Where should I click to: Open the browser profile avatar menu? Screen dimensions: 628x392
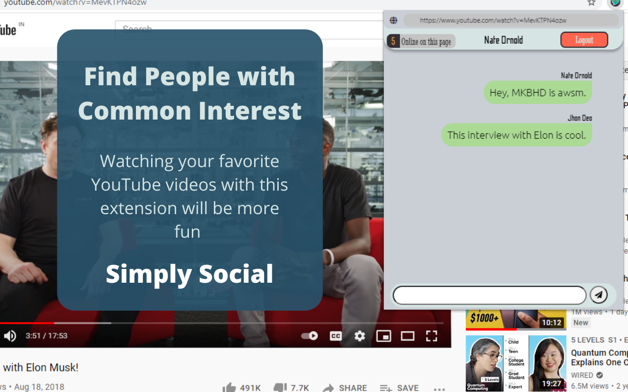tap(615, 4)
